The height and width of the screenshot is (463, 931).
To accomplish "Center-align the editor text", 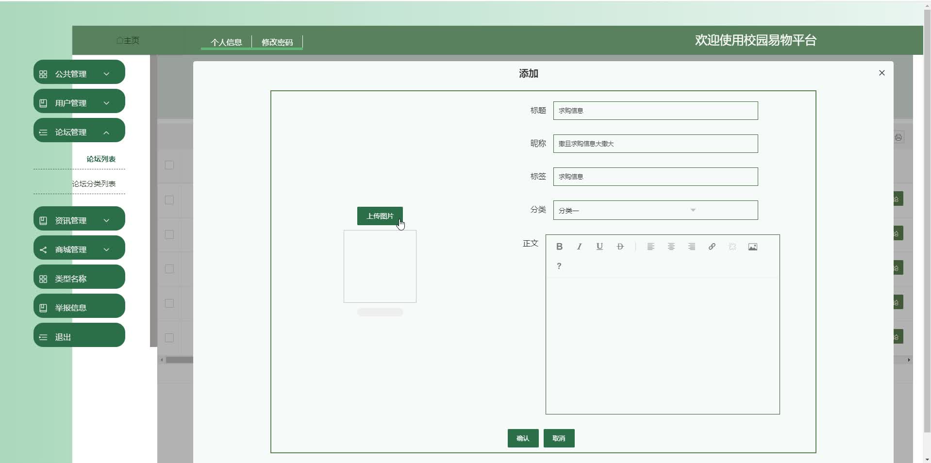I will coord(671,247).
